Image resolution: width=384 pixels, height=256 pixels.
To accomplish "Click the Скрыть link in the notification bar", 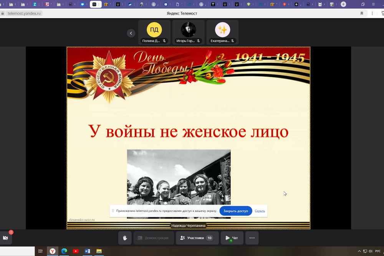I will pyautogui.click(x=260, y=211).
